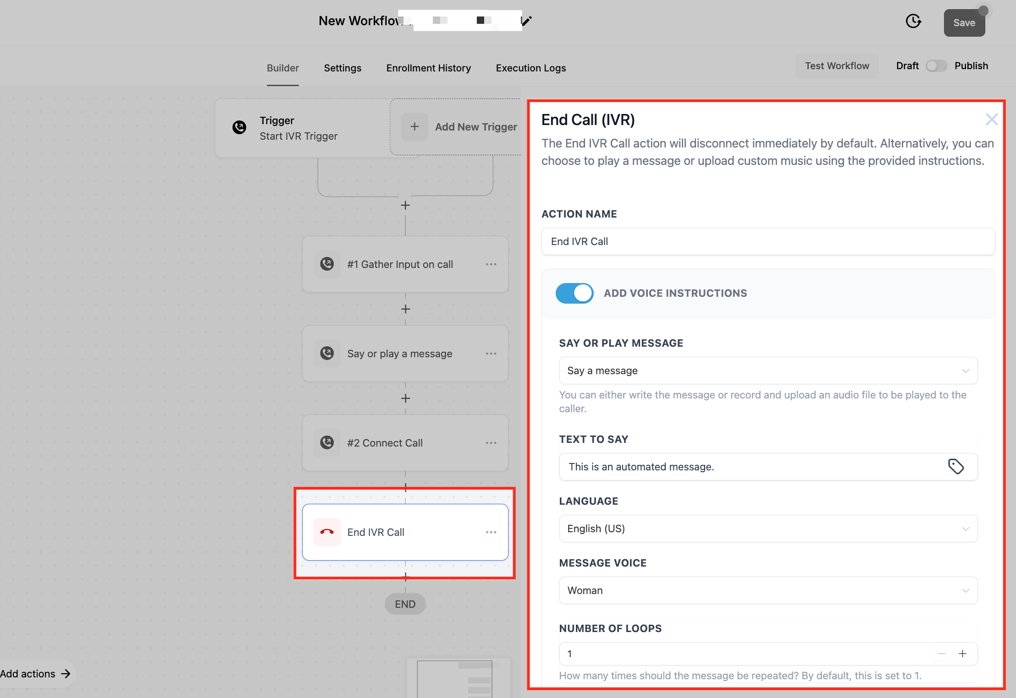Increase the number of loops with plus
Viewport: 1016px width, 698px height.
[962, 654]
